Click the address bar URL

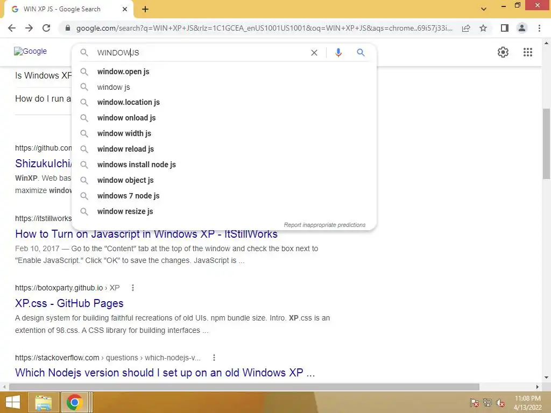(x=264, y=28)
